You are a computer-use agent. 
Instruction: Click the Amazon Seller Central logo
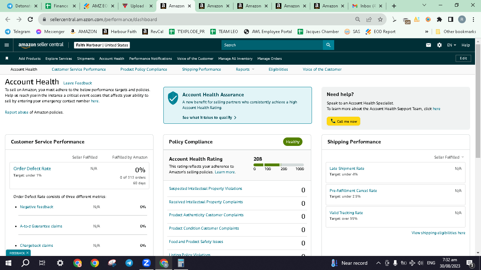[x=41, y=45]
